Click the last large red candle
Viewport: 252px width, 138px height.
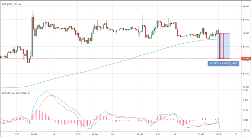[x=220, y=46]
